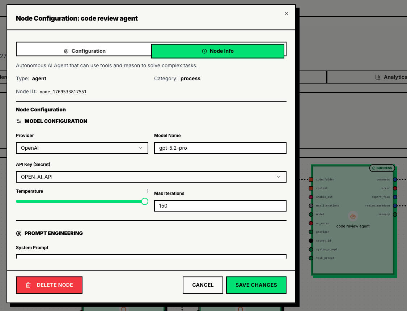Click the robot icon on the code review agent node
Viewport: 407px width, 311px height.
353,216
